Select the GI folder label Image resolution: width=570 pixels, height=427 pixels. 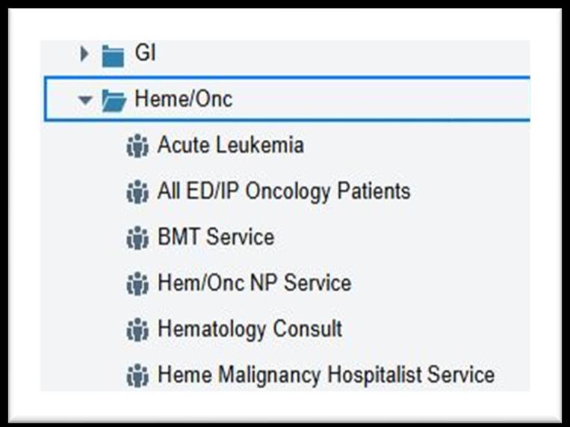[x=145, y=54]
